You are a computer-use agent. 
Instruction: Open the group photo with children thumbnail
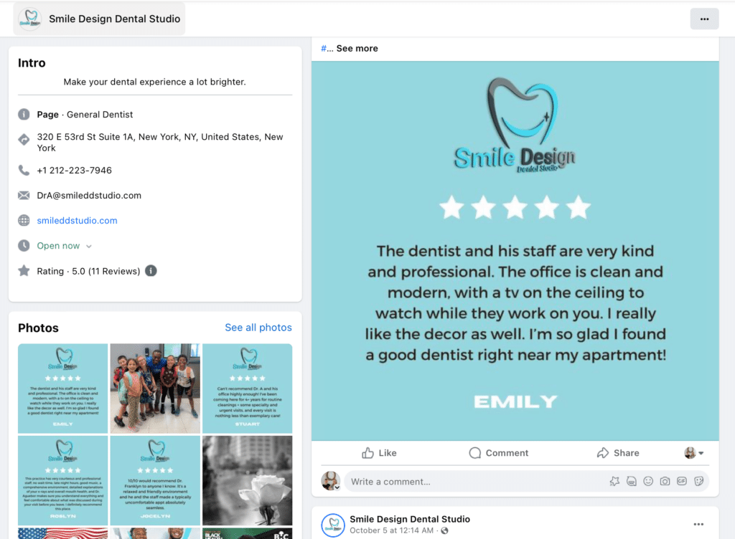tap(155, 388)
